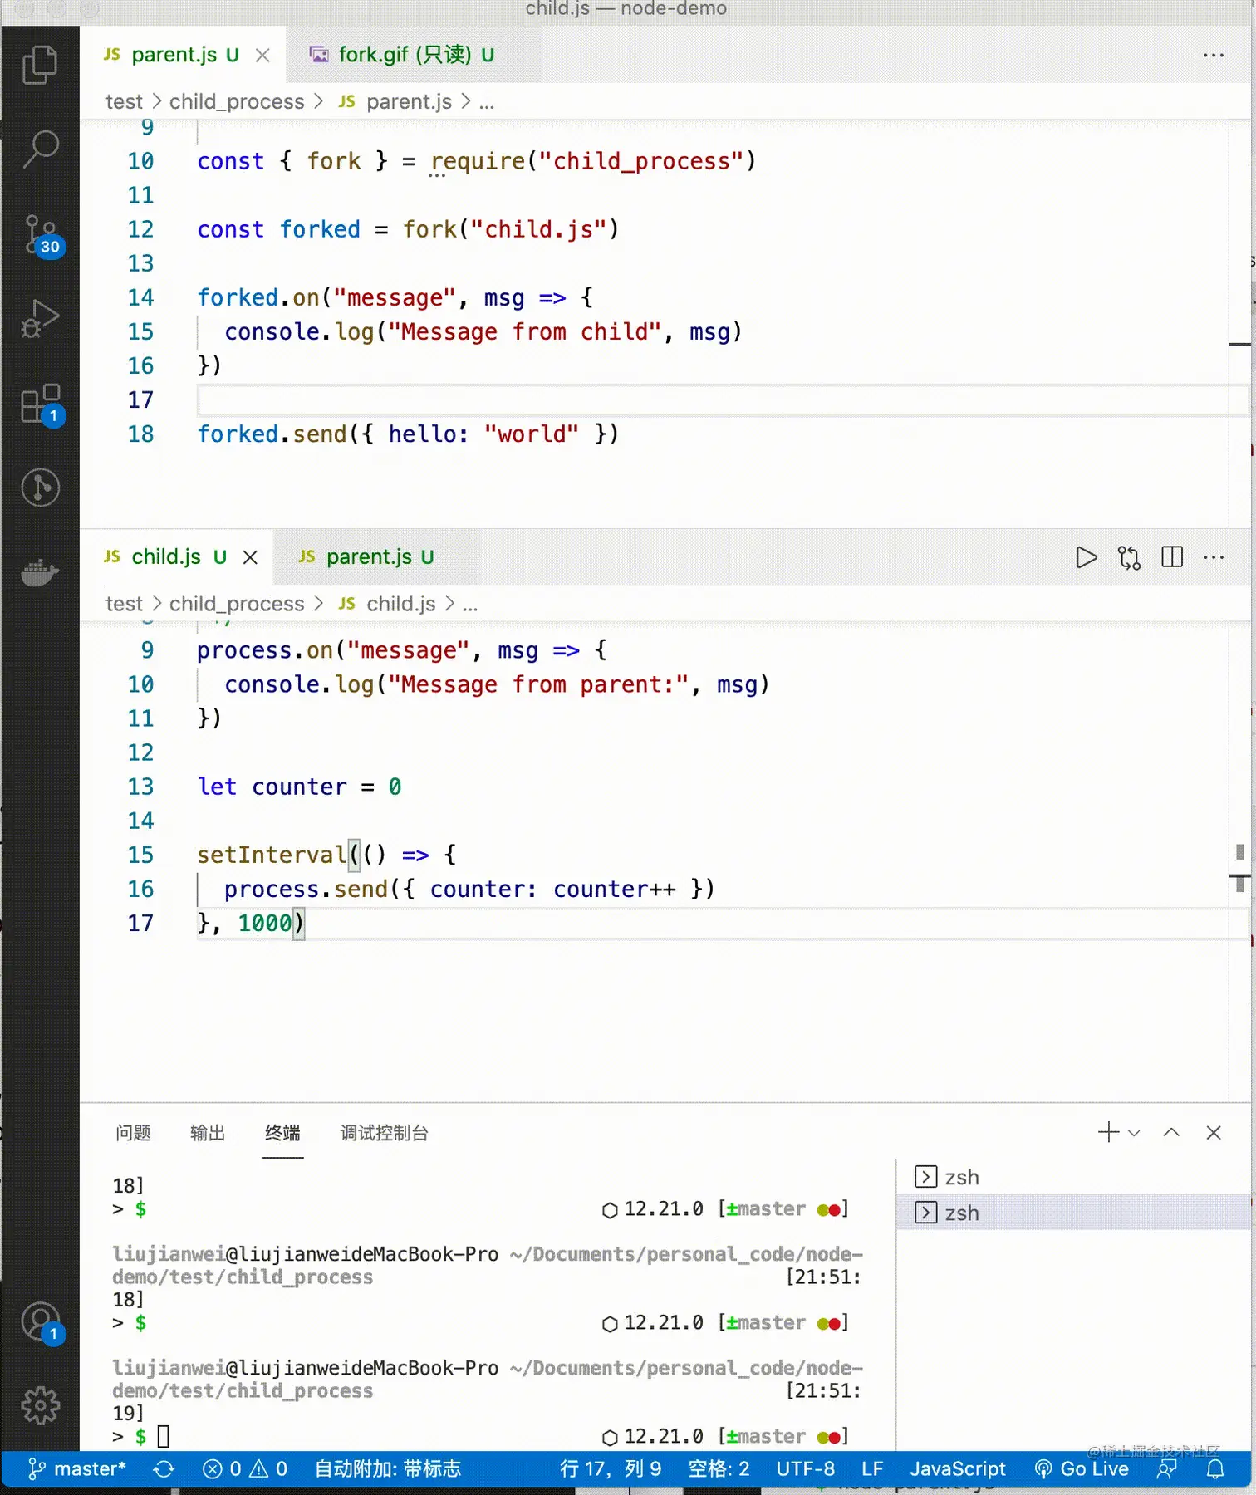Change language mode JavaScript
Viewport: 1256px width, 1495px height.
[x=958, y=1469]
